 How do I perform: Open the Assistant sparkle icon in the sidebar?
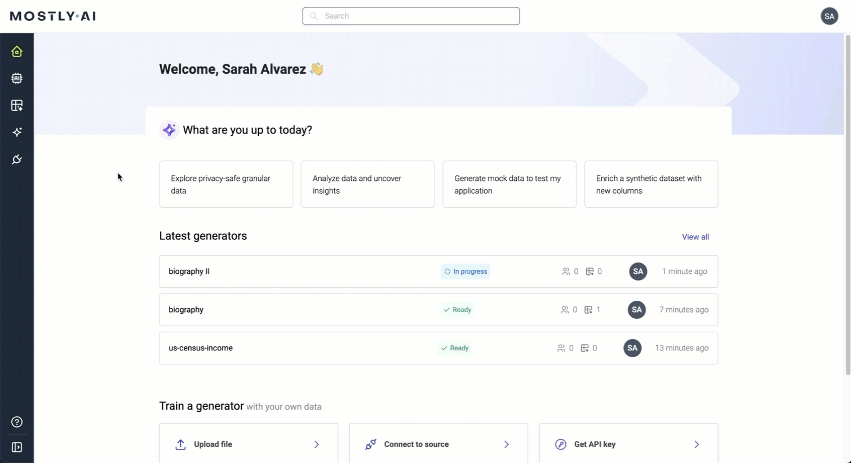tap(17, 132)
